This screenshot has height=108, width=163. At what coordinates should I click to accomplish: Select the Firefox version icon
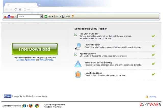[x=31, y=106]
